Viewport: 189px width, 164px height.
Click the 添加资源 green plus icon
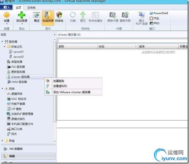[22, 15]
